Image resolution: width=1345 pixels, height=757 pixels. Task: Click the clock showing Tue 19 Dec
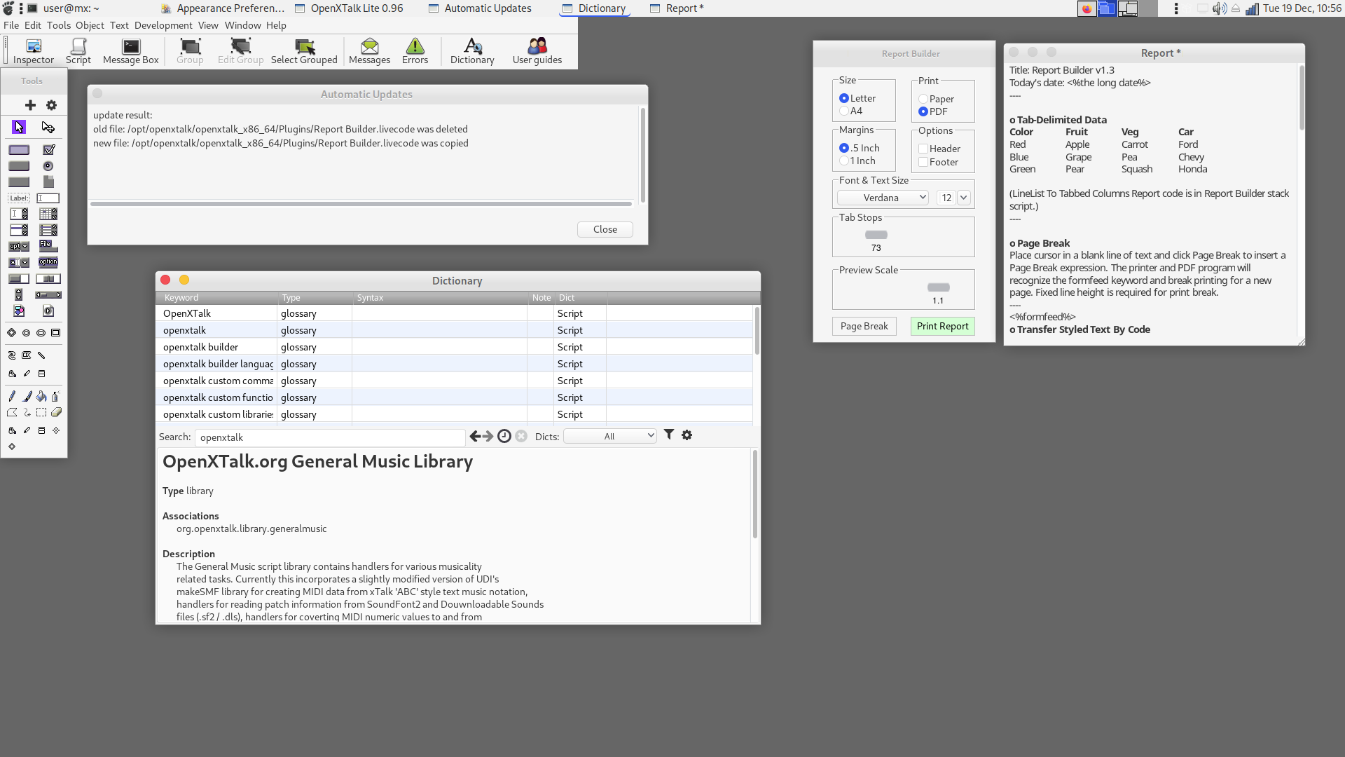pos(1302,8)
